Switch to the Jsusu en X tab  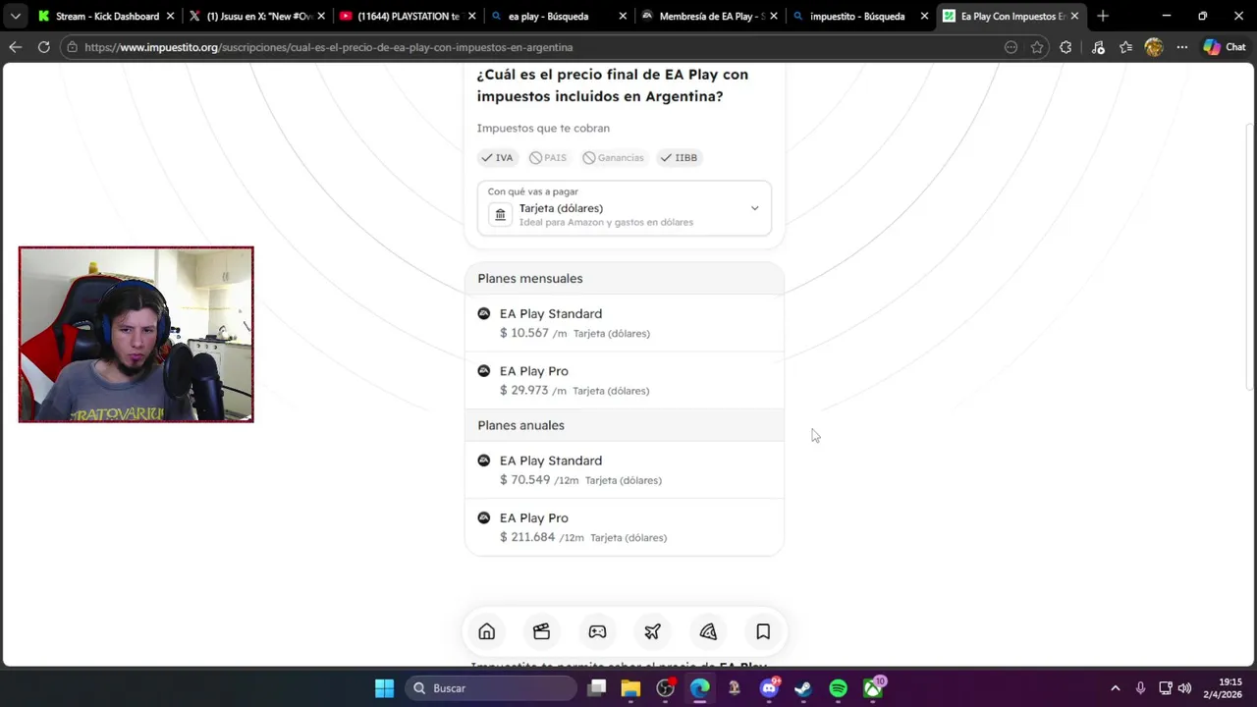tap(258, 16)
